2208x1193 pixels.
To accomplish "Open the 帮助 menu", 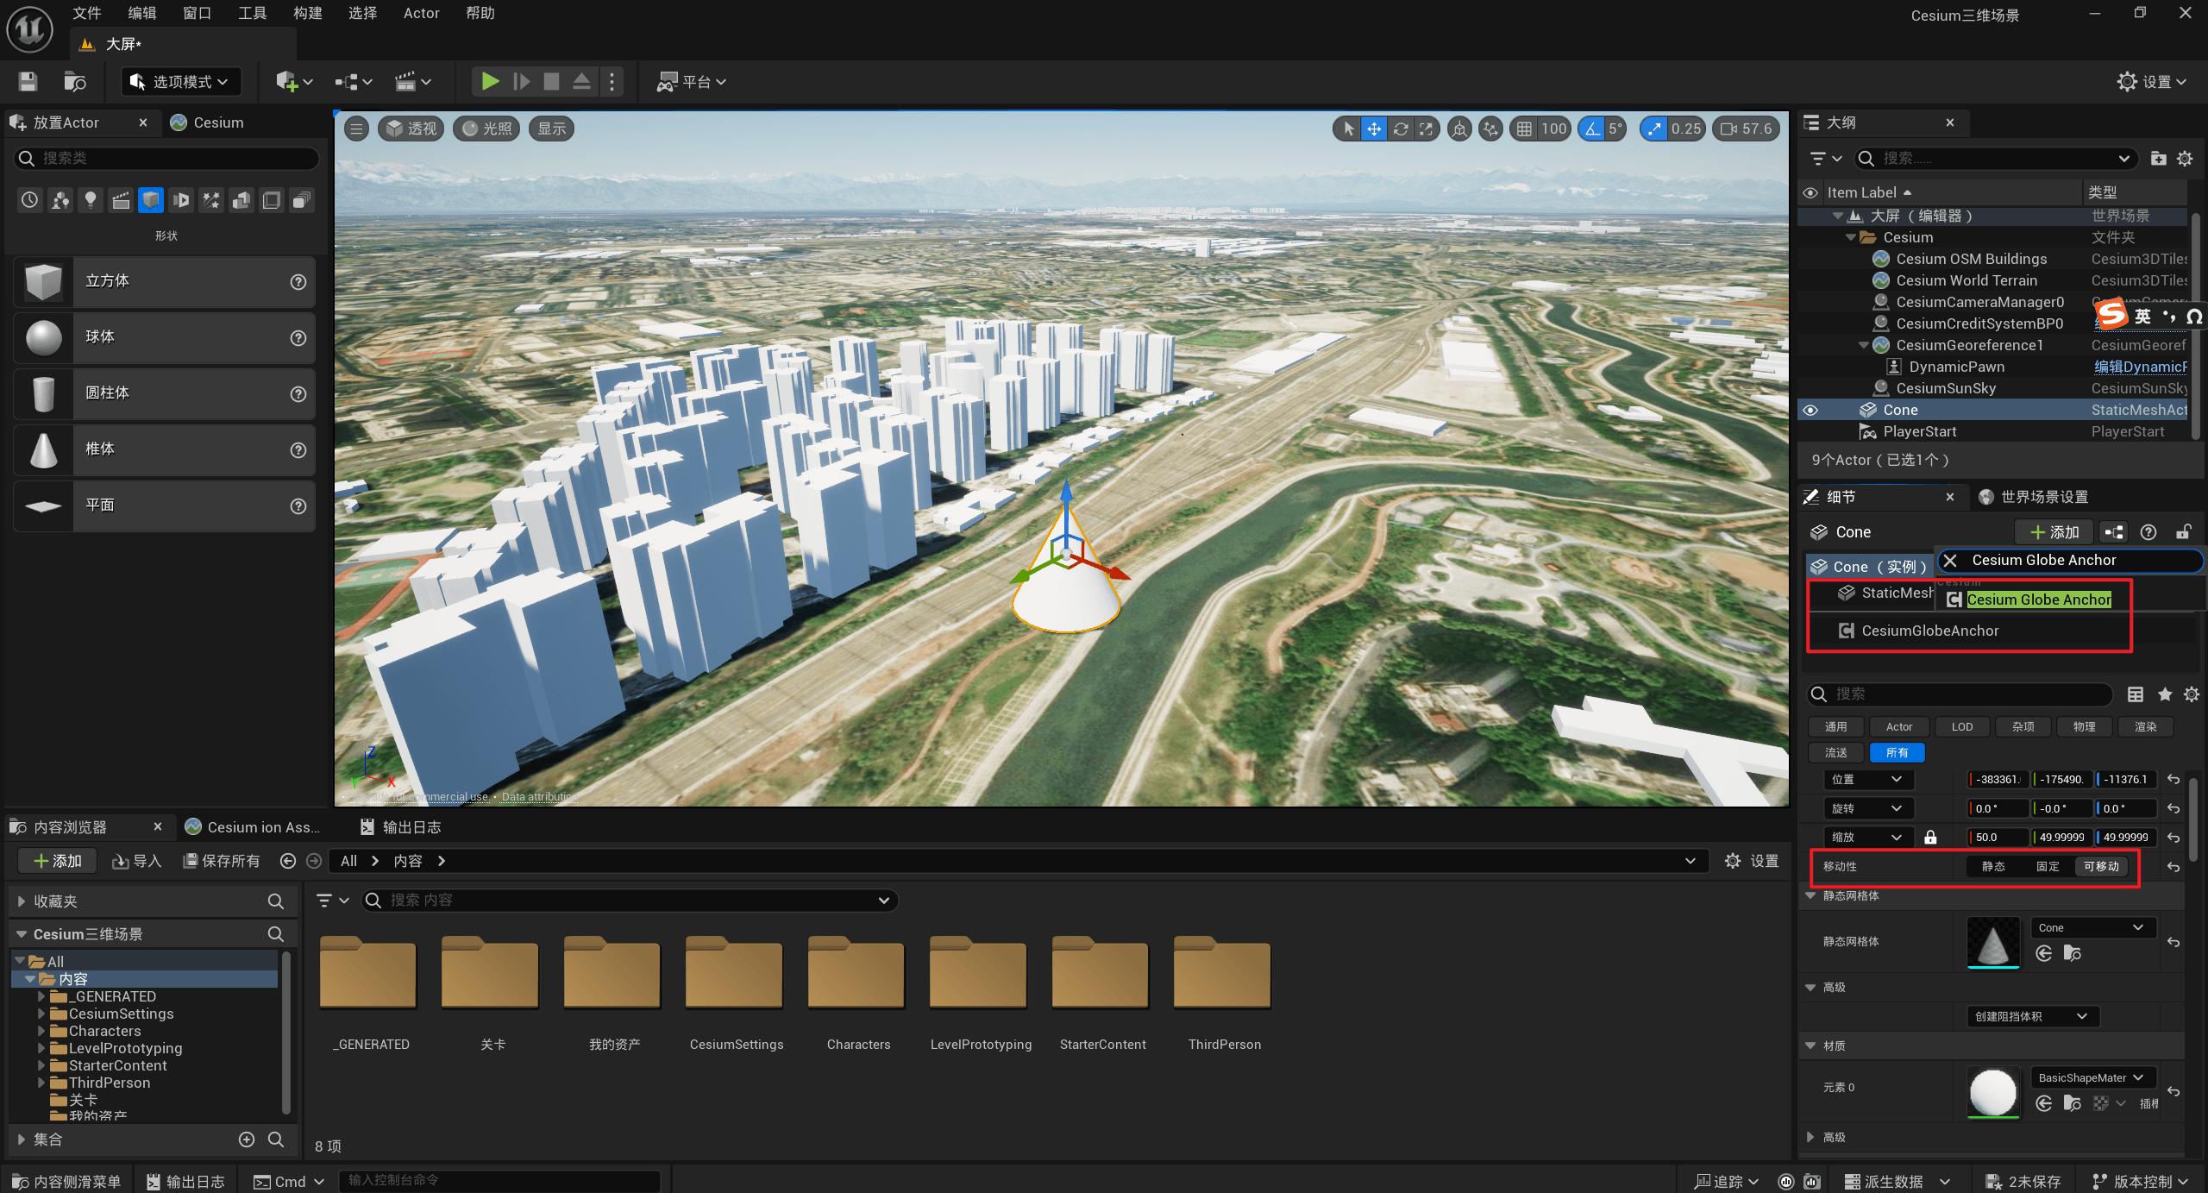I will 480,13.
